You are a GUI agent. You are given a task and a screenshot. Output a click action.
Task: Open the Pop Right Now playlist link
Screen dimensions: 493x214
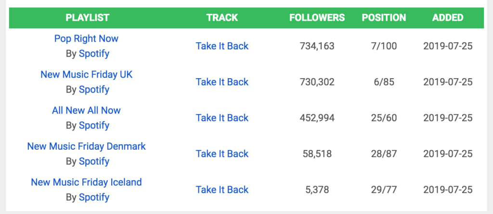click(86, 38)
